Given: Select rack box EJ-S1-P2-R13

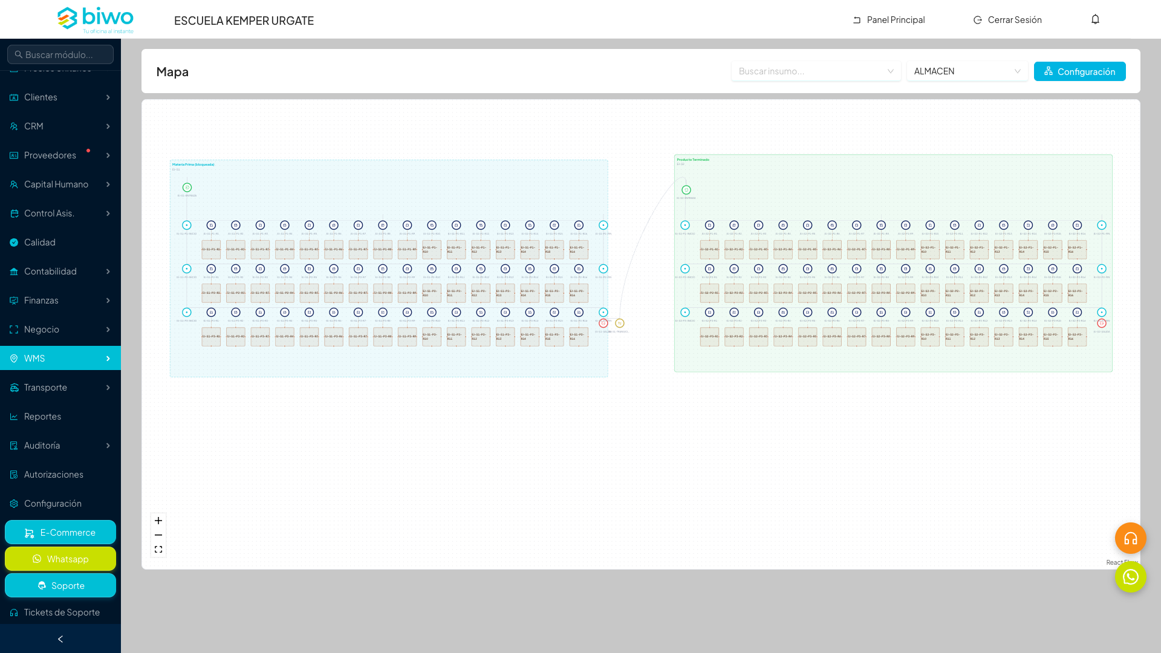Looking at the screenshot, I should (x=506, y=293).
